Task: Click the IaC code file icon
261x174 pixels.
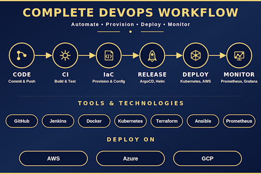Action: 109,55
